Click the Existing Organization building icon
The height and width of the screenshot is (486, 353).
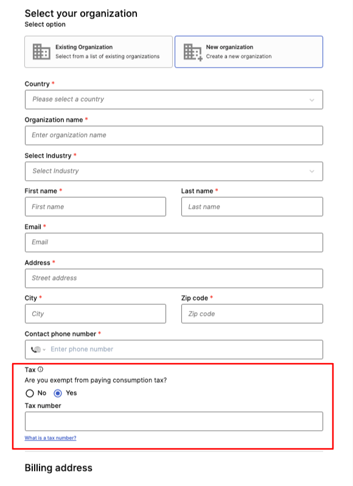41,52
